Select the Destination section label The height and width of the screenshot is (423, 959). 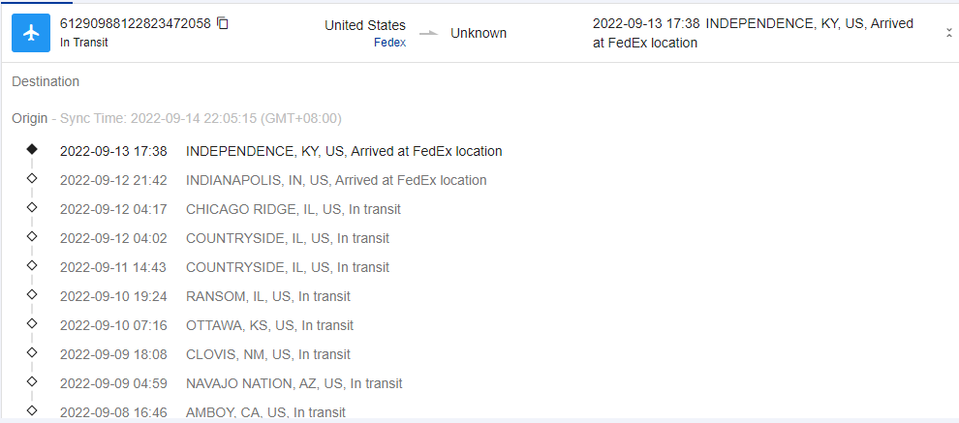[x=46, y=81]
